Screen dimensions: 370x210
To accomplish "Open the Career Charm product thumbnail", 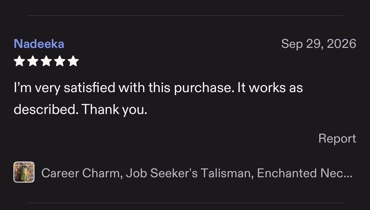I will tap(24, 172).
